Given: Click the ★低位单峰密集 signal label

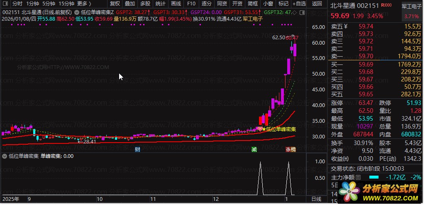Looking at the screenshot, I should click(x=279, y=129).
